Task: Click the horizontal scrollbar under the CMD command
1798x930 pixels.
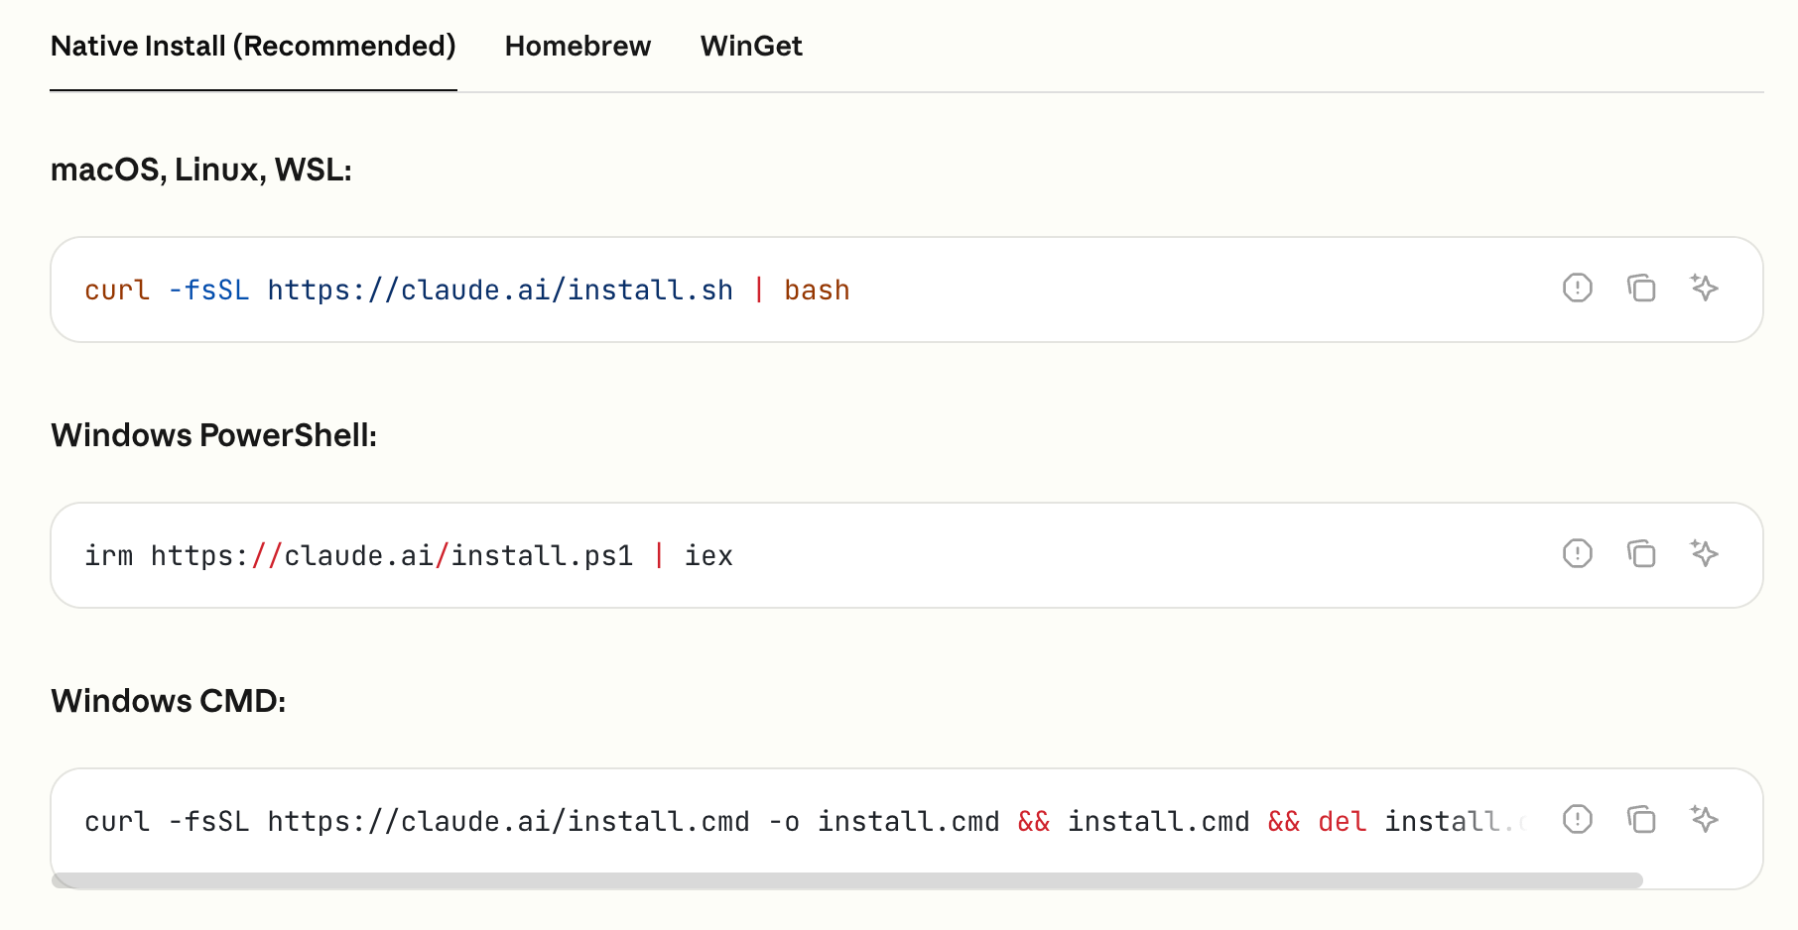Action: click(x=847, y=880)
